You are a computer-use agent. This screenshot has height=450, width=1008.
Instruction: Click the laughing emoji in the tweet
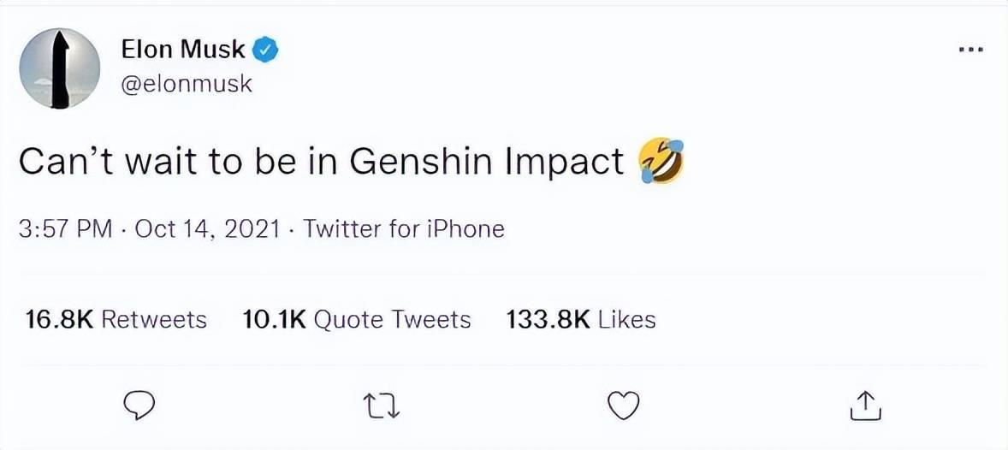(661, 161)
